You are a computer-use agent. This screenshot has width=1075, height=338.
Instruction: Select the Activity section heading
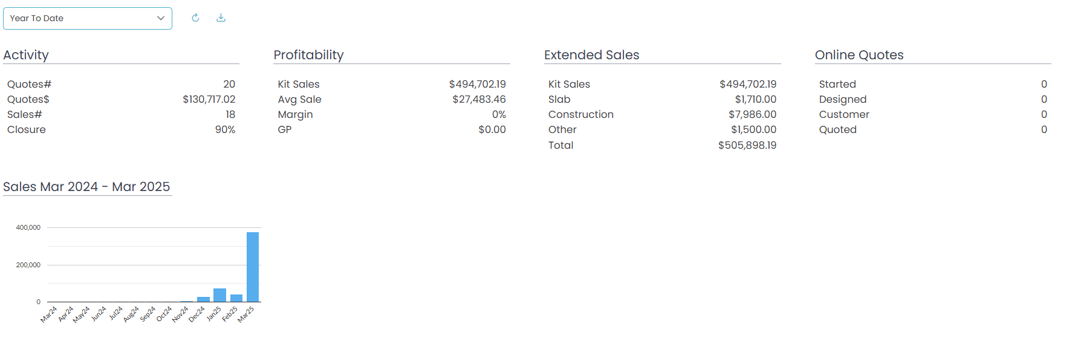tap(26, 55)
